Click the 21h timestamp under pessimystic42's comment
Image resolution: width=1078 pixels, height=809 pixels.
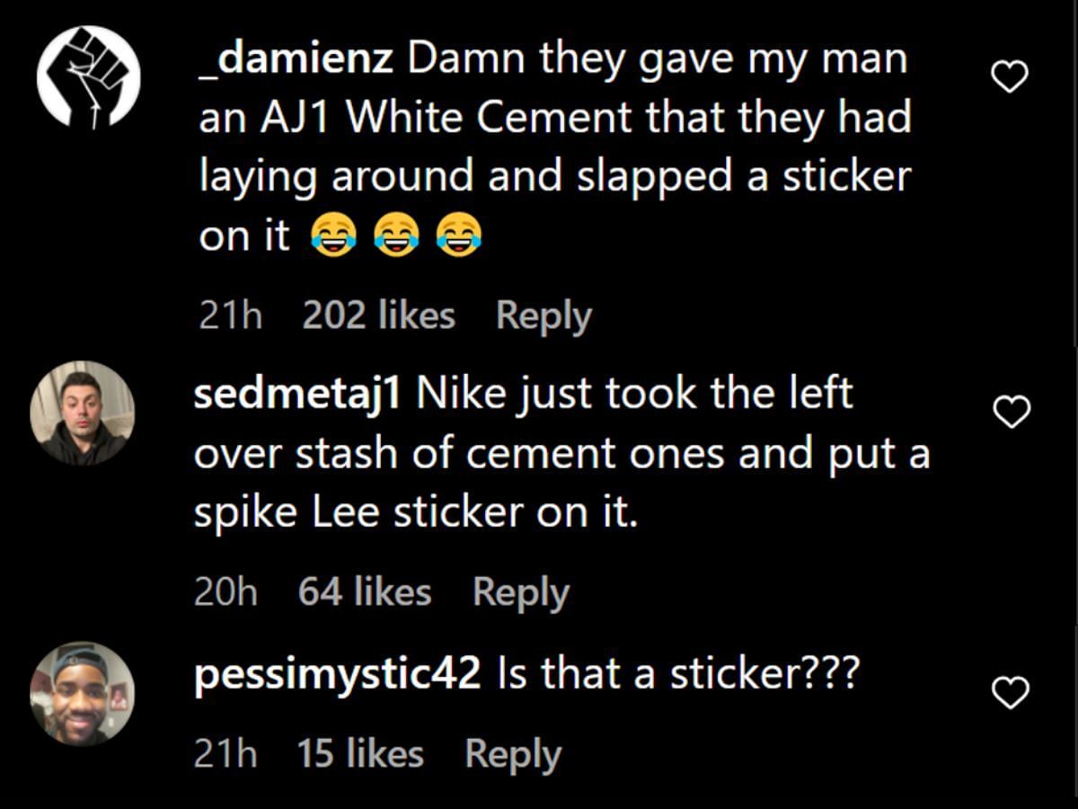226,754
